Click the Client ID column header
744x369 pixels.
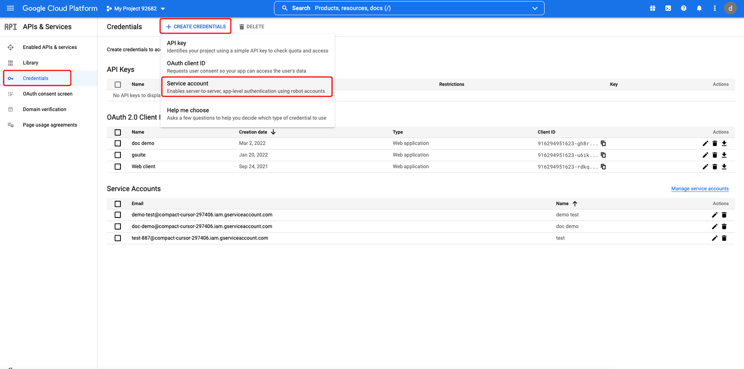click(546, 132)
